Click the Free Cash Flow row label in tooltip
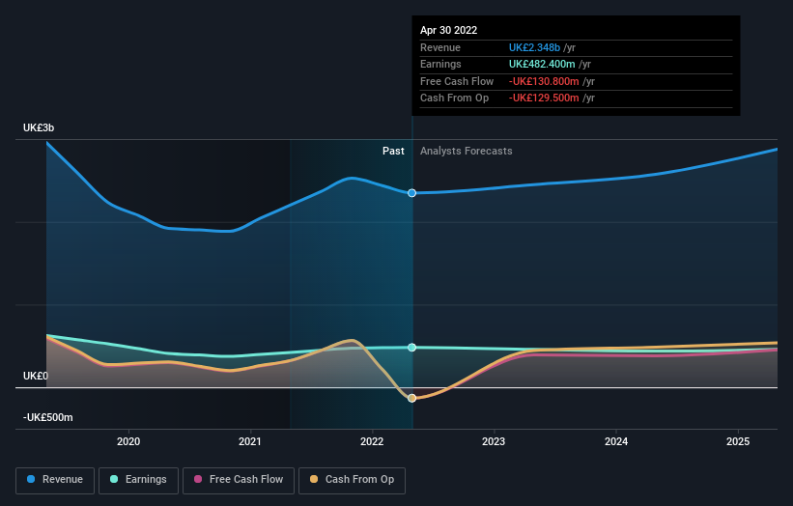This screenshot has width=793, height=506. pos(457,81)
